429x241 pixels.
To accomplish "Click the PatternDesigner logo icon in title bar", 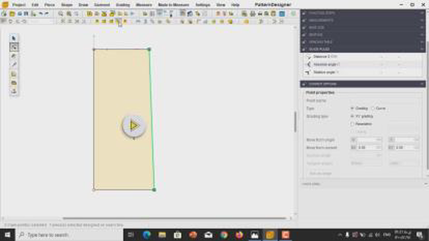I will pyautogui.click(x=5, y=5).
